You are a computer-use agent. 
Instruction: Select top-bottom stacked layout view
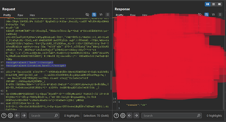pos(214,4)
